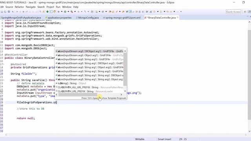Open the Search menu
Viewport: 251px width, 141px height.
41,7
